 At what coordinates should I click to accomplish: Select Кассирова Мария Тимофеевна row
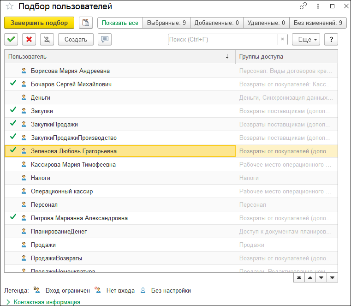[x=171, y=164]
